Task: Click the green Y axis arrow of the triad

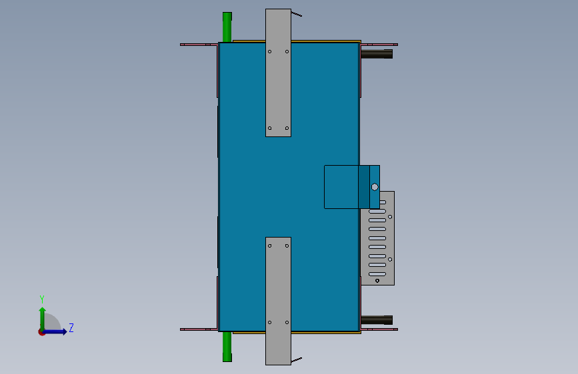Action: pos(43,318)
